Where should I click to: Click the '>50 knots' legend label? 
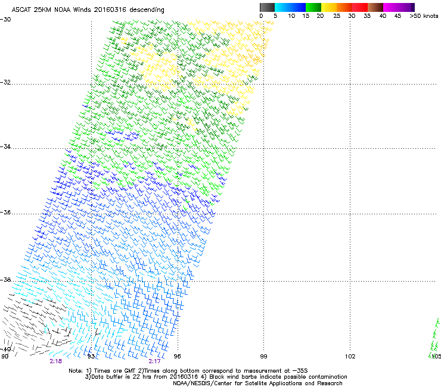pos(424,16)
